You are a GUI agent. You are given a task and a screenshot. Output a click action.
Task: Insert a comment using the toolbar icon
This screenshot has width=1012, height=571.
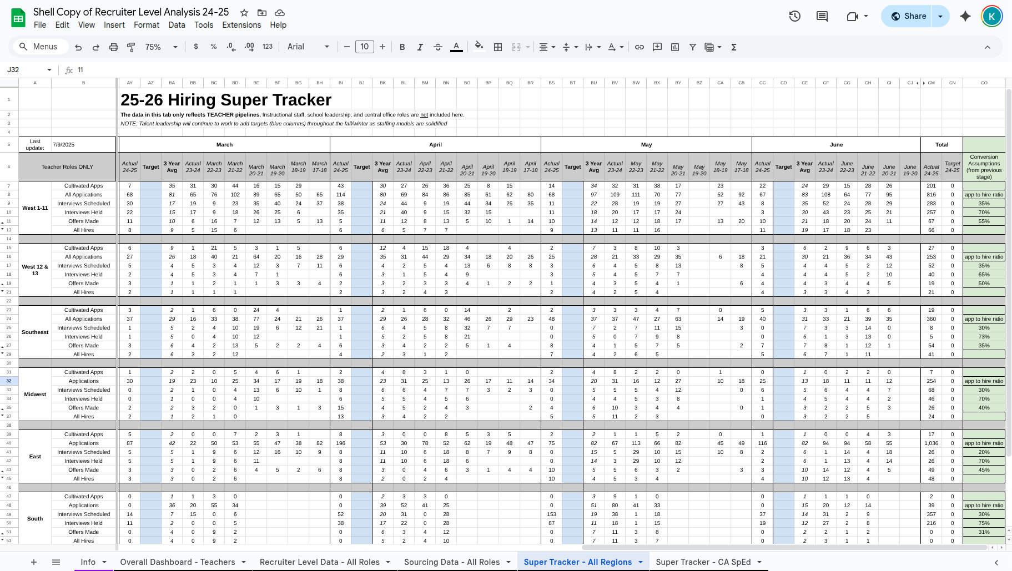tap(657, 47)
